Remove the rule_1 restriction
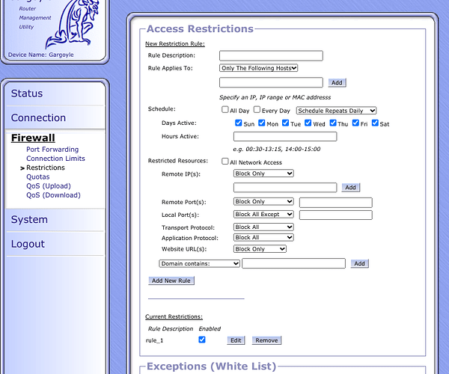The image size is (449, 374). click(x=266, y=340)
